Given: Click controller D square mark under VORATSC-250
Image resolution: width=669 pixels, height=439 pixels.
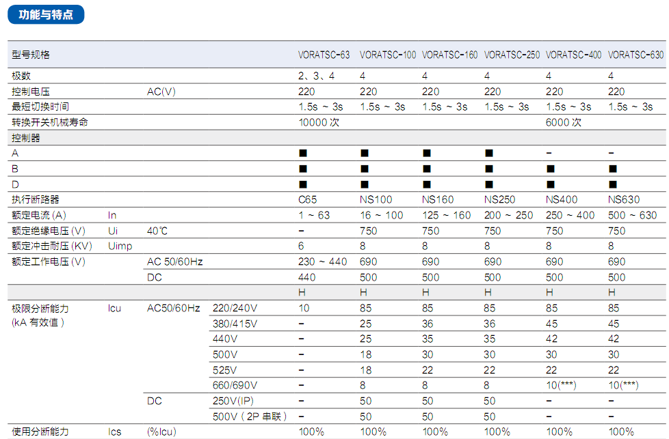Looking at the screenshot, I should pyautogui.click(x=489, y=184).
